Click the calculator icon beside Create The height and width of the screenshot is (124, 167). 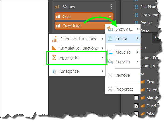[x=110, y=39]
